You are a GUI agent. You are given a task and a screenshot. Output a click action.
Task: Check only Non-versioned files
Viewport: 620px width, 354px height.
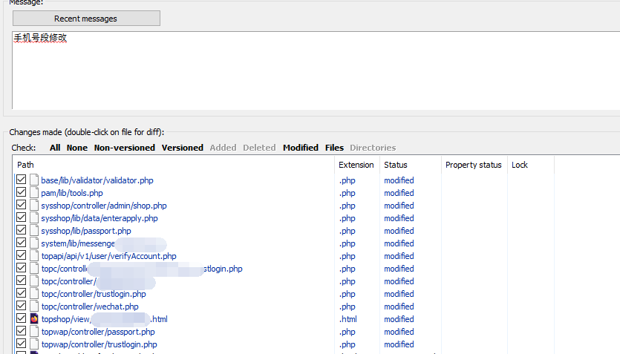pyautogui.click(x=125, y=148)
